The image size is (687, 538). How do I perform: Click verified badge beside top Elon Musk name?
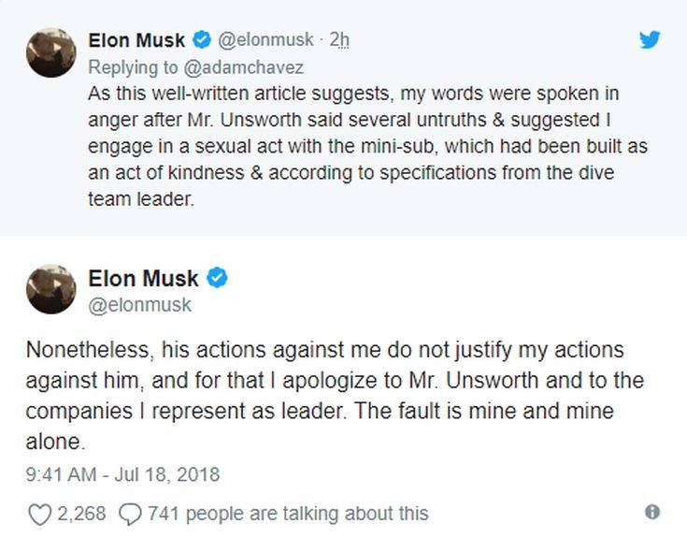(202, 39)
